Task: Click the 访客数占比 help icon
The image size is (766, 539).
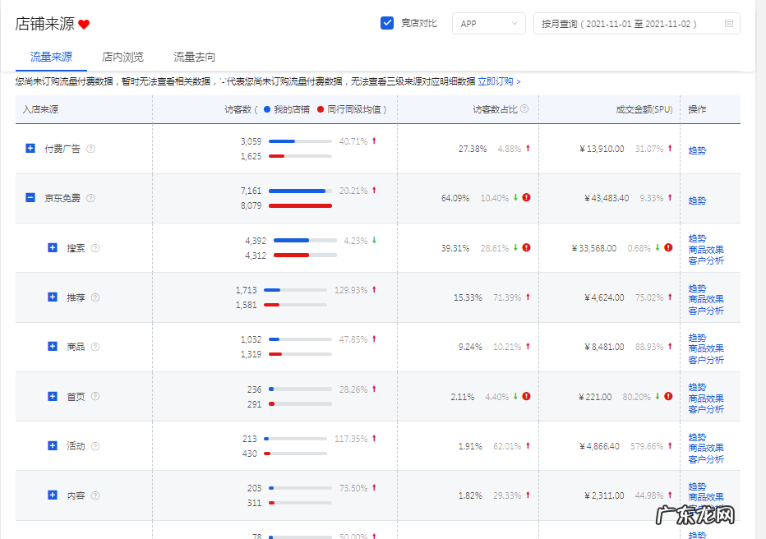Action: click(524, 108)
